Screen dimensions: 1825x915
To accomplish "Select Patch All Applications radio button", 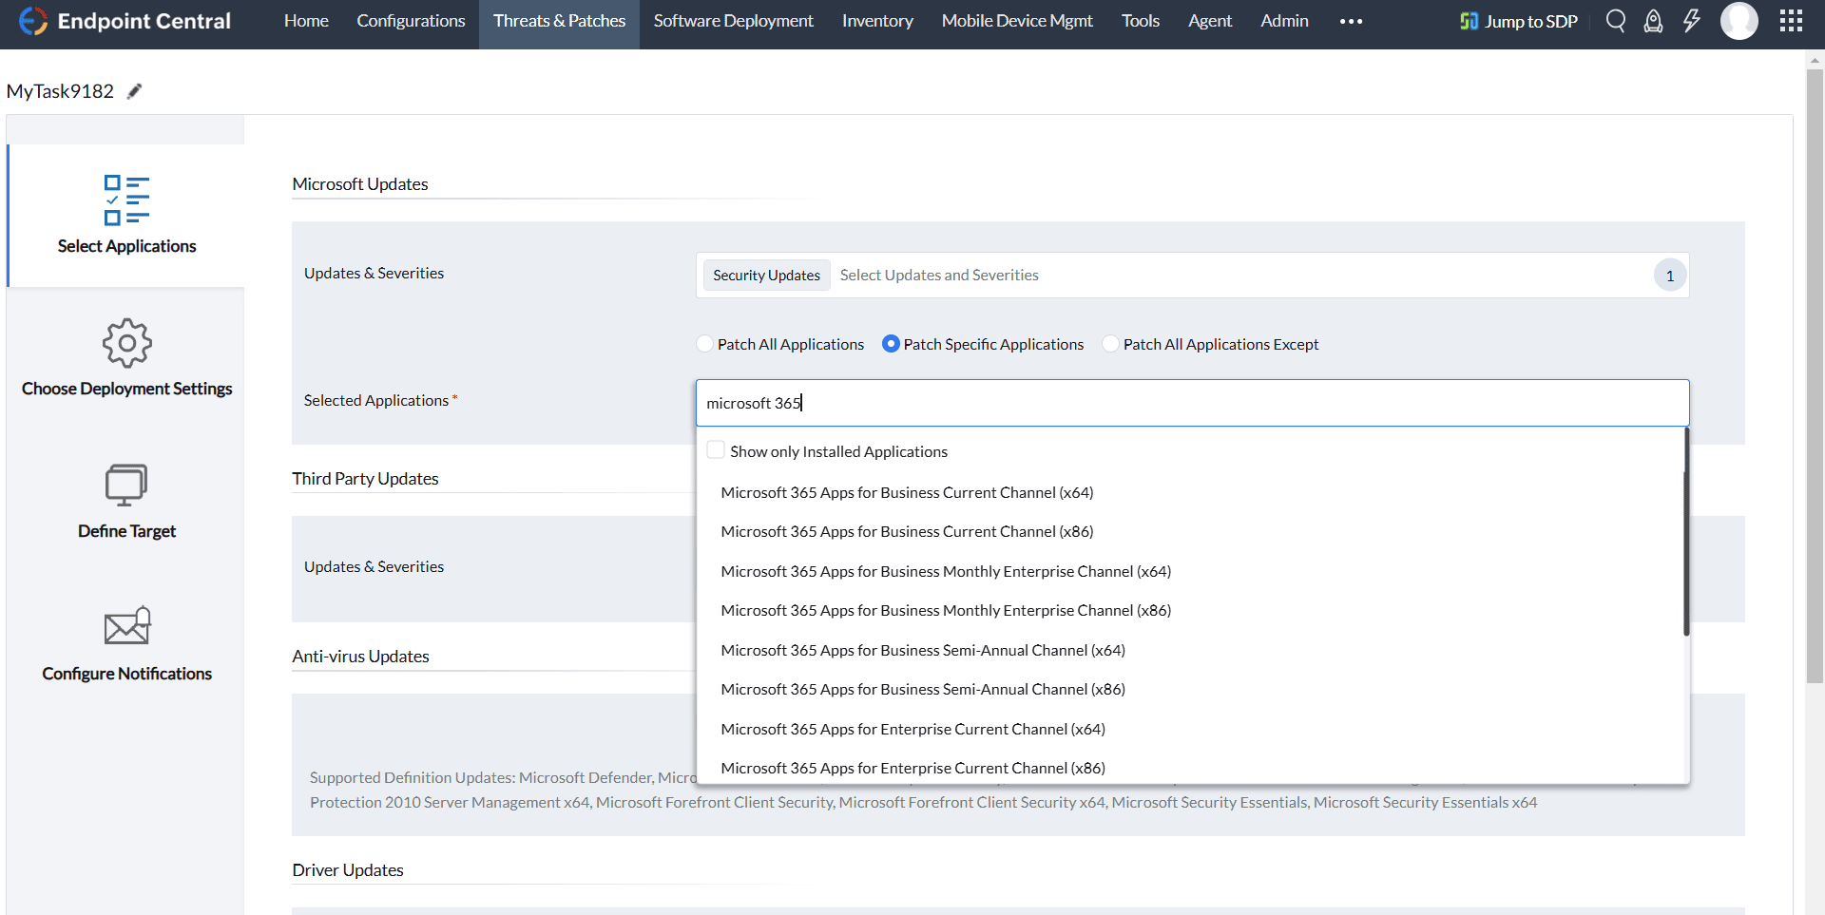I will [x=704, y=344].
